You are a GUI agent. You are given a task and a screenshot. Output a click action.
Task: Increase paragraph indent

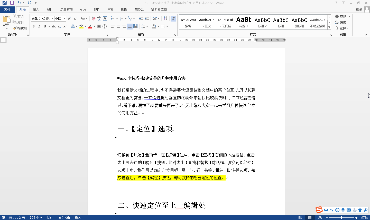(147, 18)
